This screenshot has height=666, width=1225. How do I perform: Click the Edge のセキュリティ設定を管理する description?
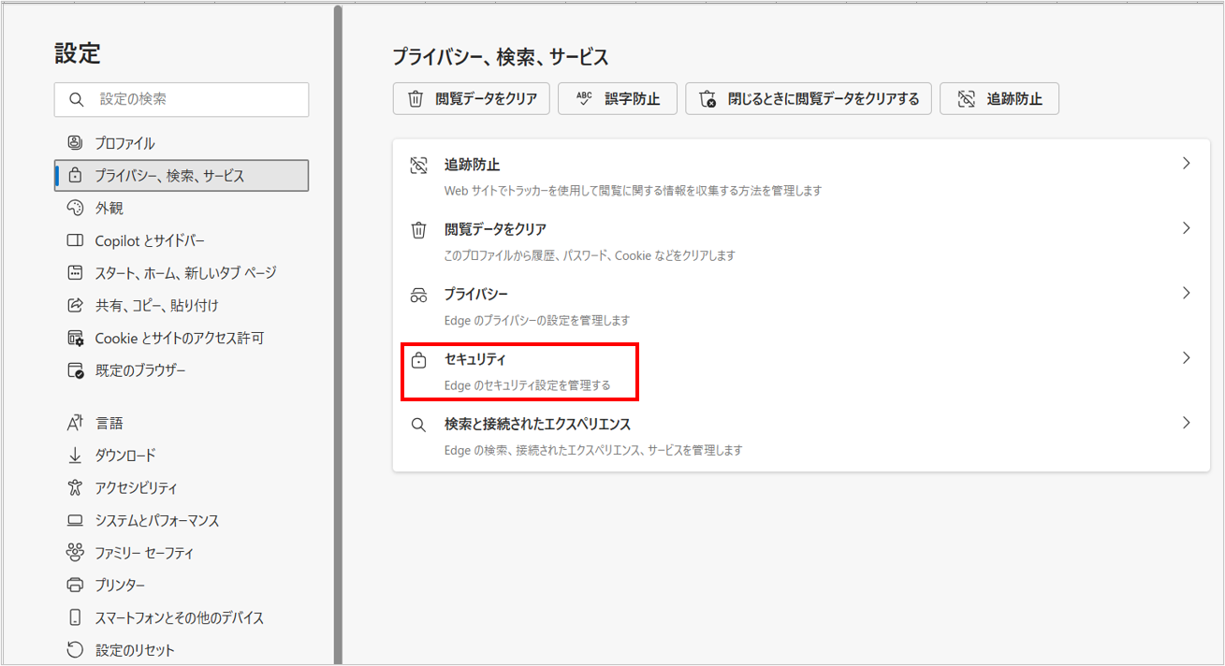coord(528,384)
